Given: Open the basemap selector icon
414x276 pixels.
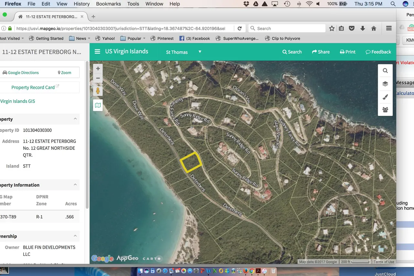Looking at the screenshot, I should click(x=98, y=105).
